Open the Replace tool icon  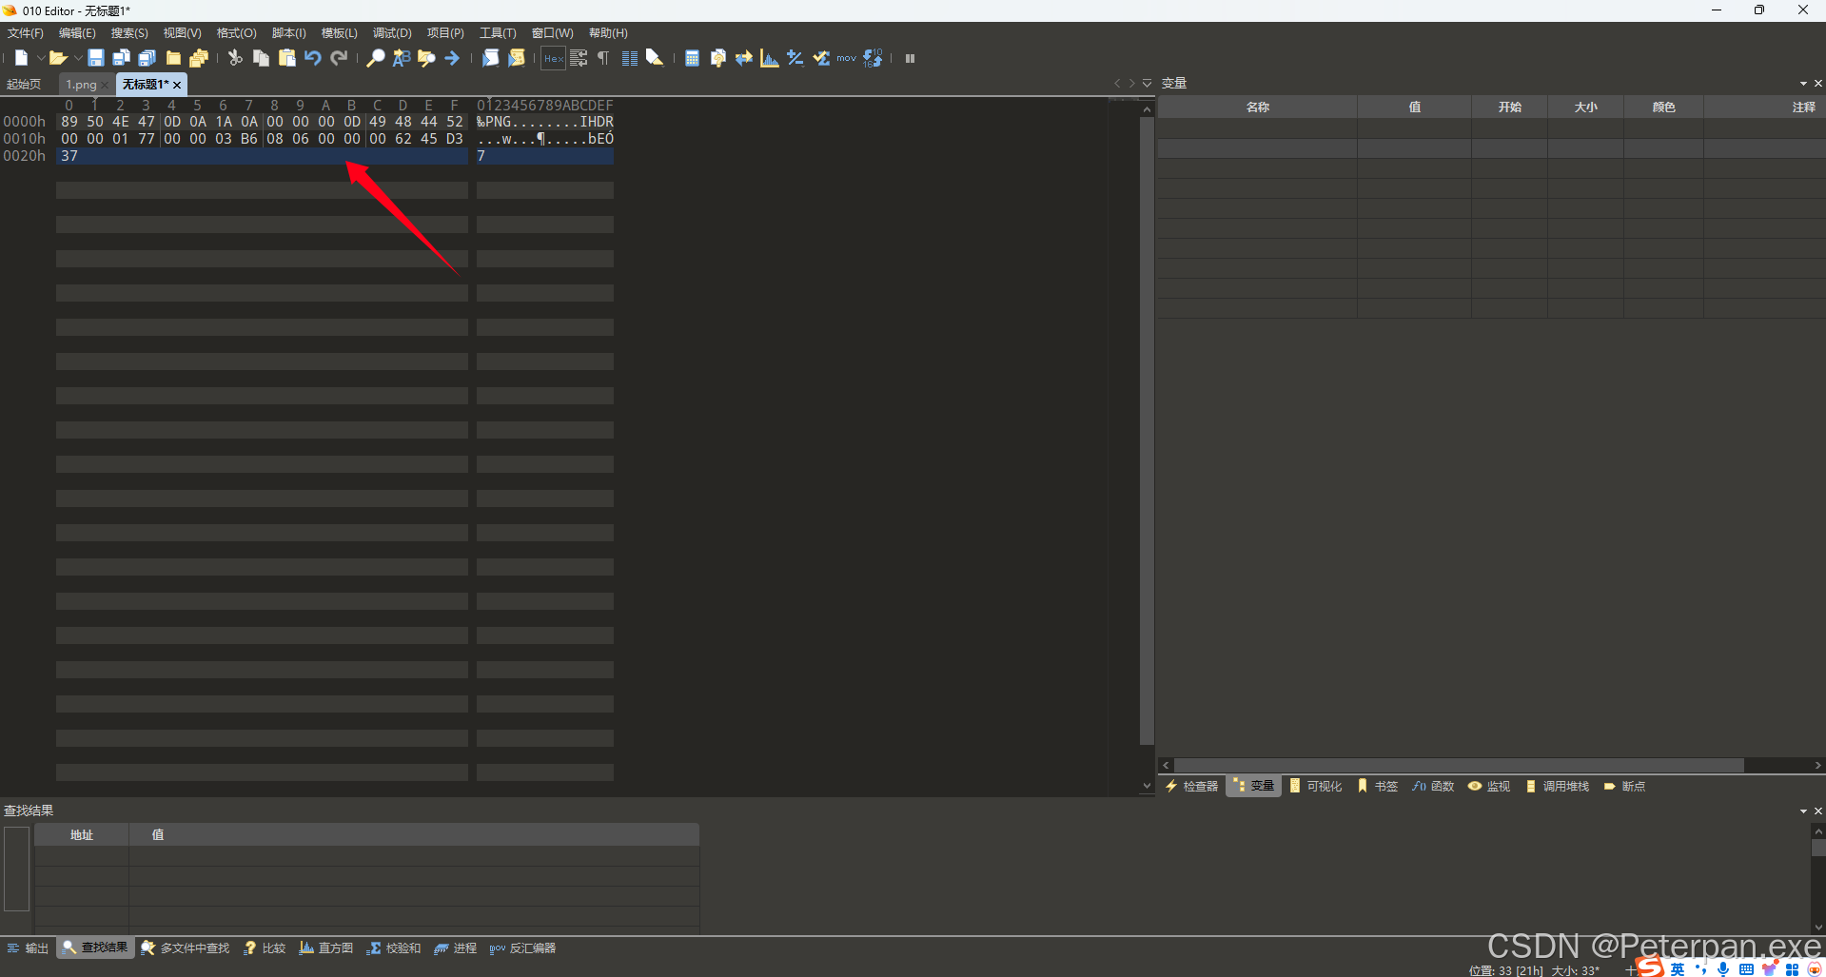coord(402,58)
